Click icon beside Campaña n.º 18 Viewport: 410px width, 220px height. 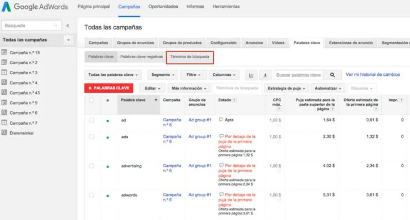(x=4, y=52)
